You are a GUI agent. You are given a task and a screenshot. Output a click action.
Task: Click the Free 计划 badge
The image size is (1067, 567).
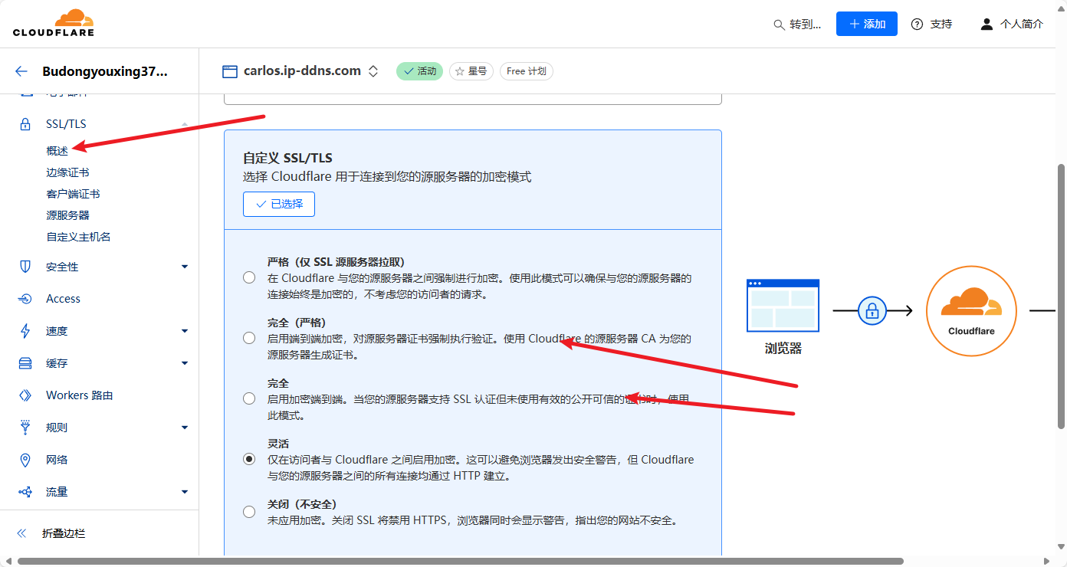pyautogui.click(x=527, y=71)
